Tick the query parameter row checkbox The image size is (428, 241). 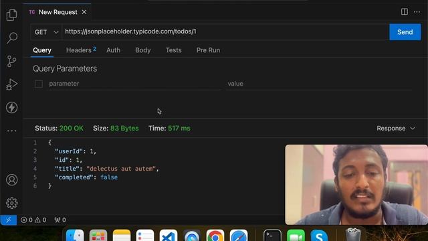(39, 84)
